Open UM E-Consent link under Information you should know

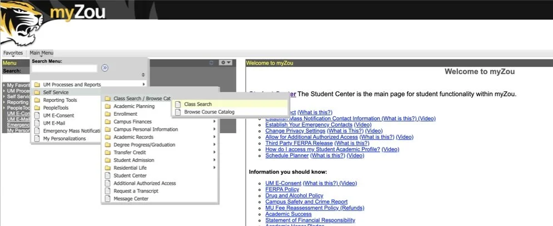tap(283, 183)
